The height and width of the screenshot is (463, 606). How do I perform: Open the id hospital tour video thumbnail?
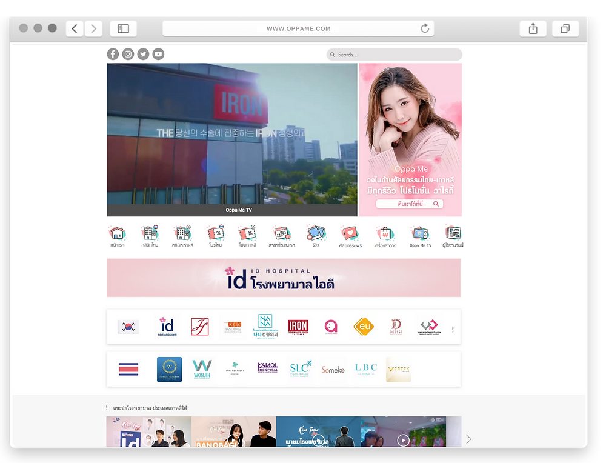coord(149,431)
